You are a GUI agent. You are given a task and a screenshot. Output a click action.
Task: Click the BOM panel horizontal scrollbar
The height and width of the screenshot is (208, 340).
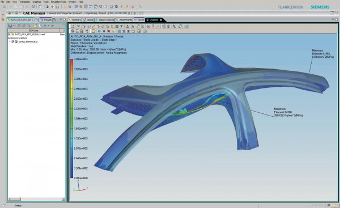tap(36, 199)
